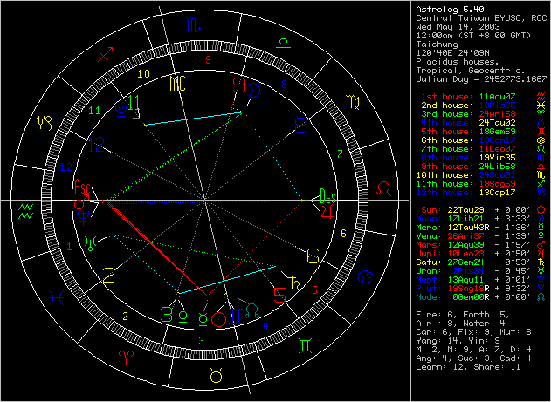Select the Moon crescent symbol in chart

coord(254,89)
